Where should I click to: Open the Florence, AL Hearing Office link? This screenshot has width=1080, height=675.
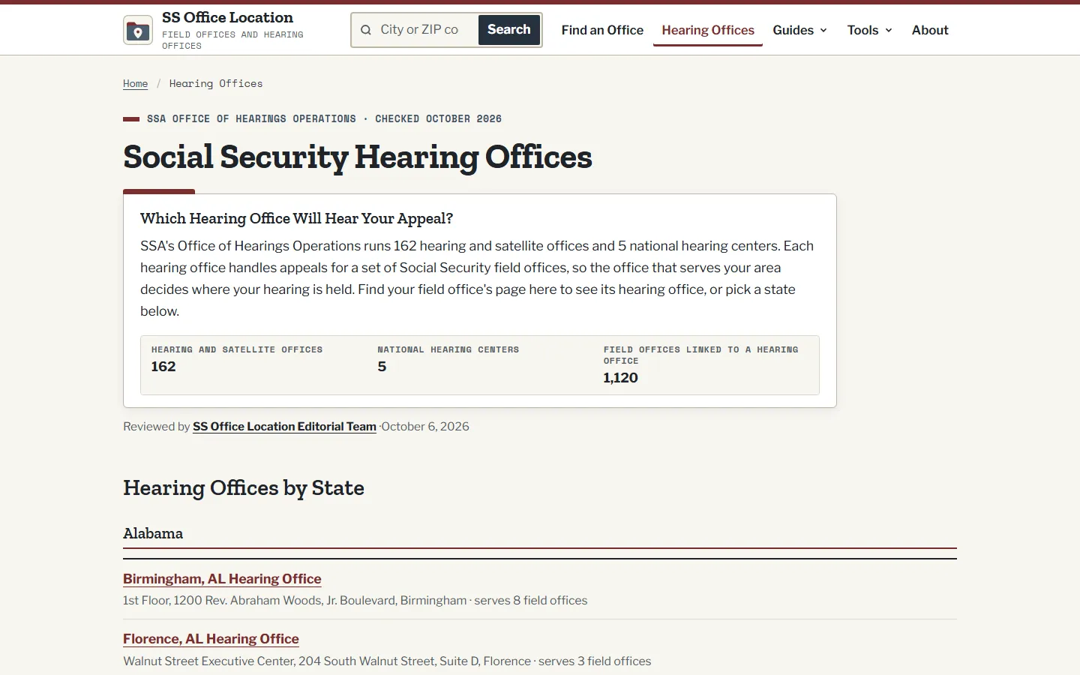point(211,639)
